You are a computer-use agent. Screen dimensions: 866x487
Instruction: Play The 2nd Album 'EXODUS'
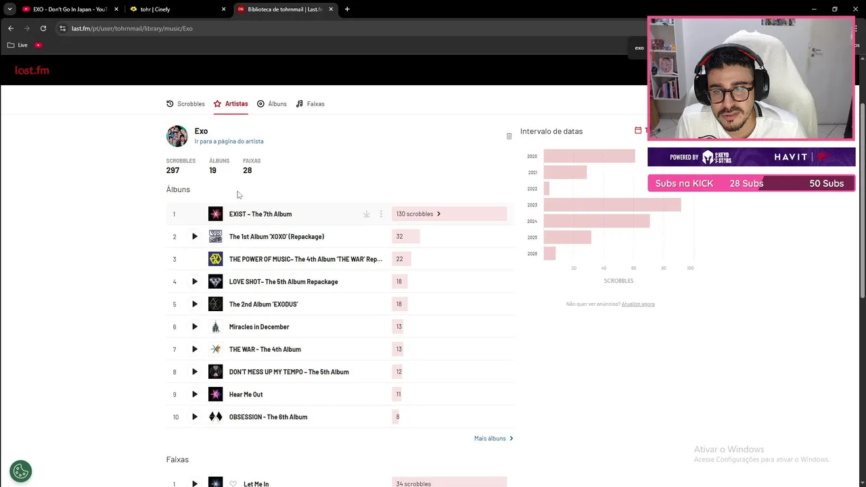[194, 304]
